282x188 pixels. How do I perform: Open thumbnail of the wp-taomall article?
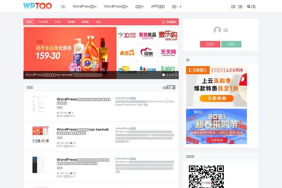point(40,134)
